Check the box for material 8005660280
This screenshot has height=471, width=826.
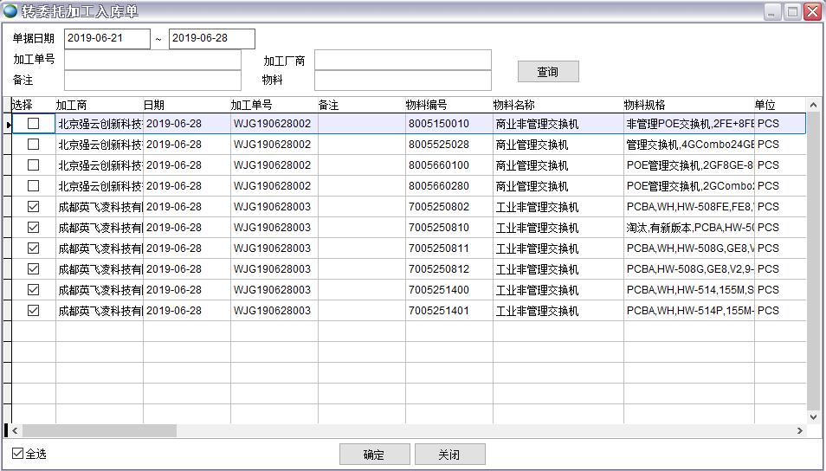pos(34,186)
